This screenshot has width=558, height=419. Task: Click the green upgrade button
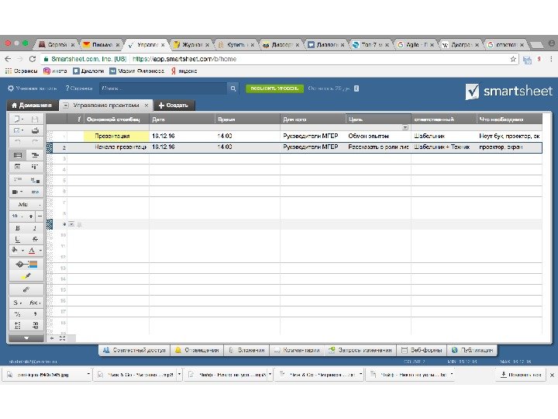point(274,88)
